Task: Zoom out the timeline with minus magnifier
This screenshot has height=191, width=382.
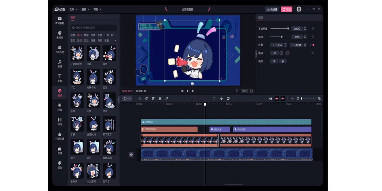Action: (298, 98)
